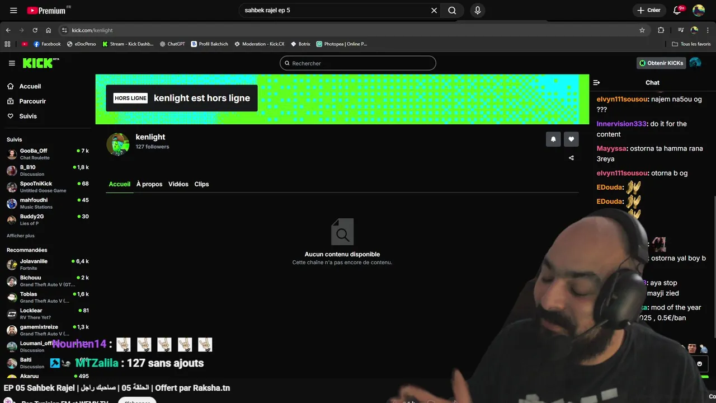Open the Kick user avatar menu
The height and width of the screenshot is (403, 716).
point(695,63)
